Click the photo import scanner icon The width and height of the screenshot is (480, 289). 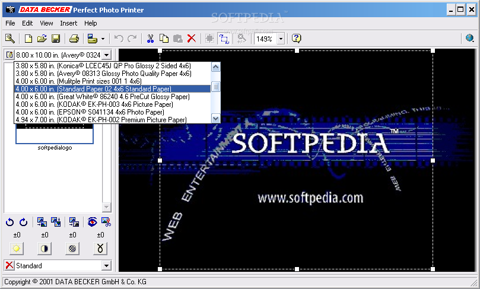click(x=92, y=39)
